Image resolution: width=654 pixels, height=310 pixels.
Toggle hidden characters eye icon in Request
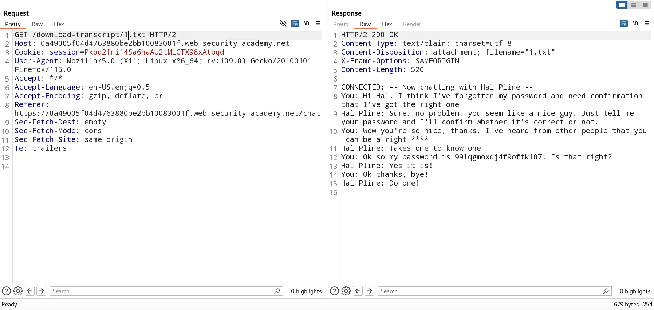coord(283,23)
